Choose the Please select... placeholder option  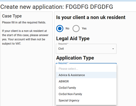[x=86, y=69]
